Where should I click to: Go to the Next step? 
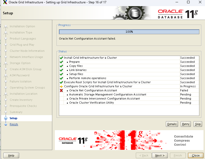[160, 155]
